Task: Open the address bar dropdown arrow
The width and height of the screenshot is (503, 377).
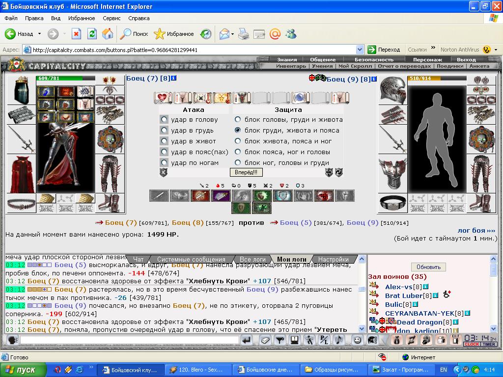Action: click(360, 50)
